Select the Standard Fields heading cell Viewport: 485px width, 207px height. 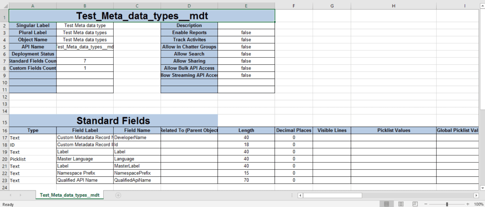(113, 120)
